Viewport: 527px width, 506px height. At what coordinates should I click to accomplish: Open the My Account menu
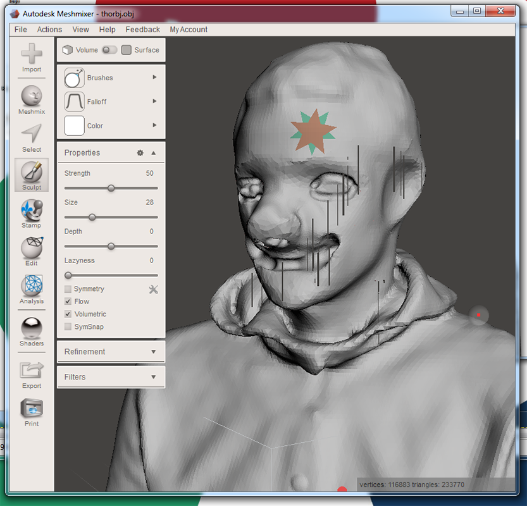click(189, 30)
